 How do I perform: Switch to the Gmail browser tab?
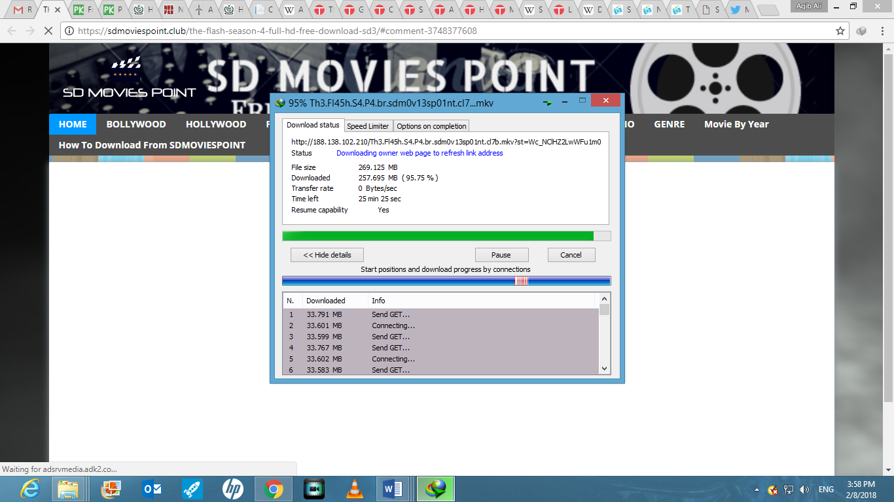pos(22,10)
